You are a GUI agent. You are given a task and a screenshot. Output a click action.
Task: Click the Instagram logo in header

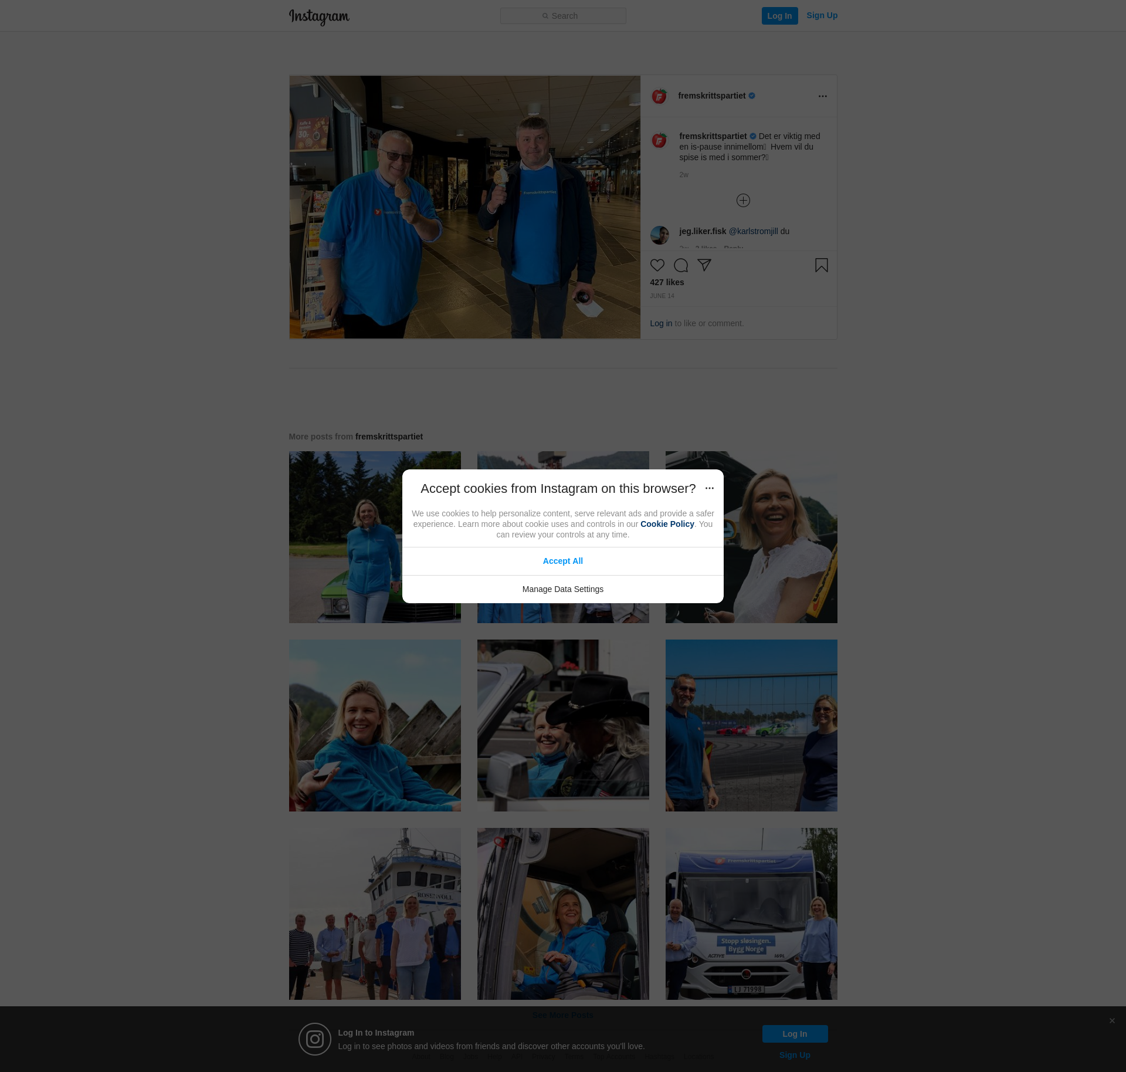(319, 16)
